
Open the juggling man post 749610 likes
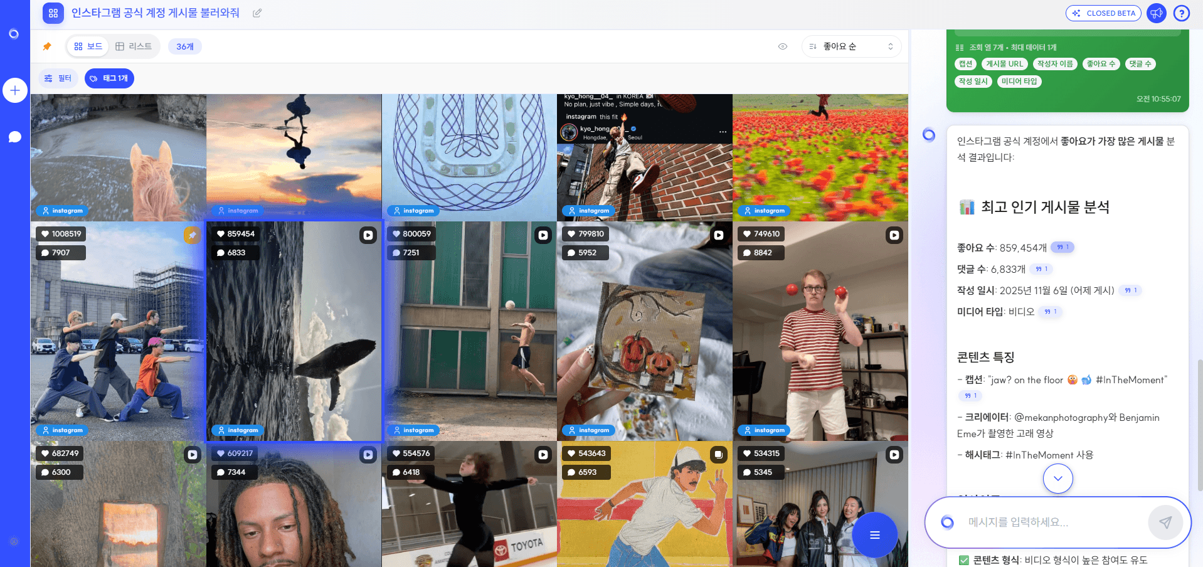[x=820, y=331]
